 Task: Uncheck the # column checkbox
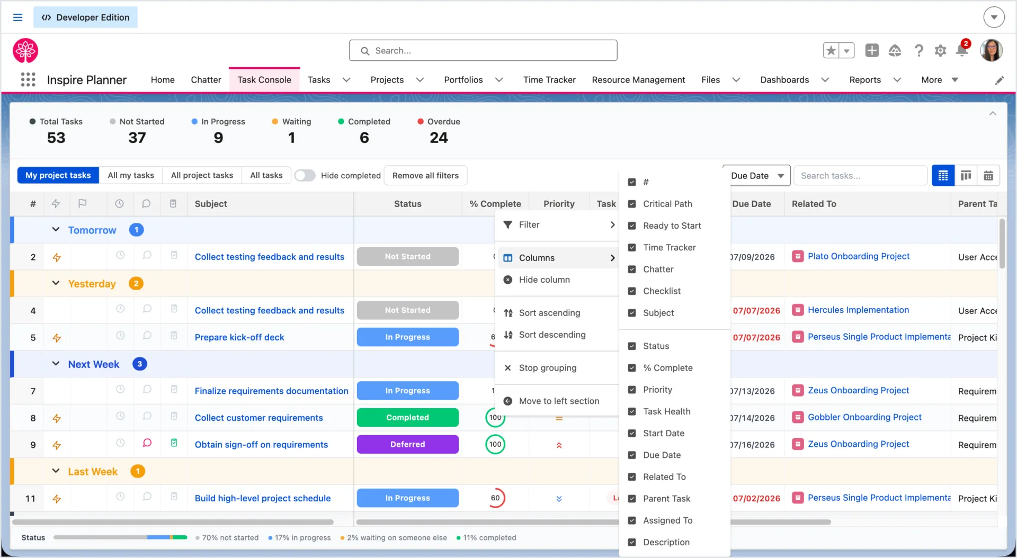(x=632, y=182)
